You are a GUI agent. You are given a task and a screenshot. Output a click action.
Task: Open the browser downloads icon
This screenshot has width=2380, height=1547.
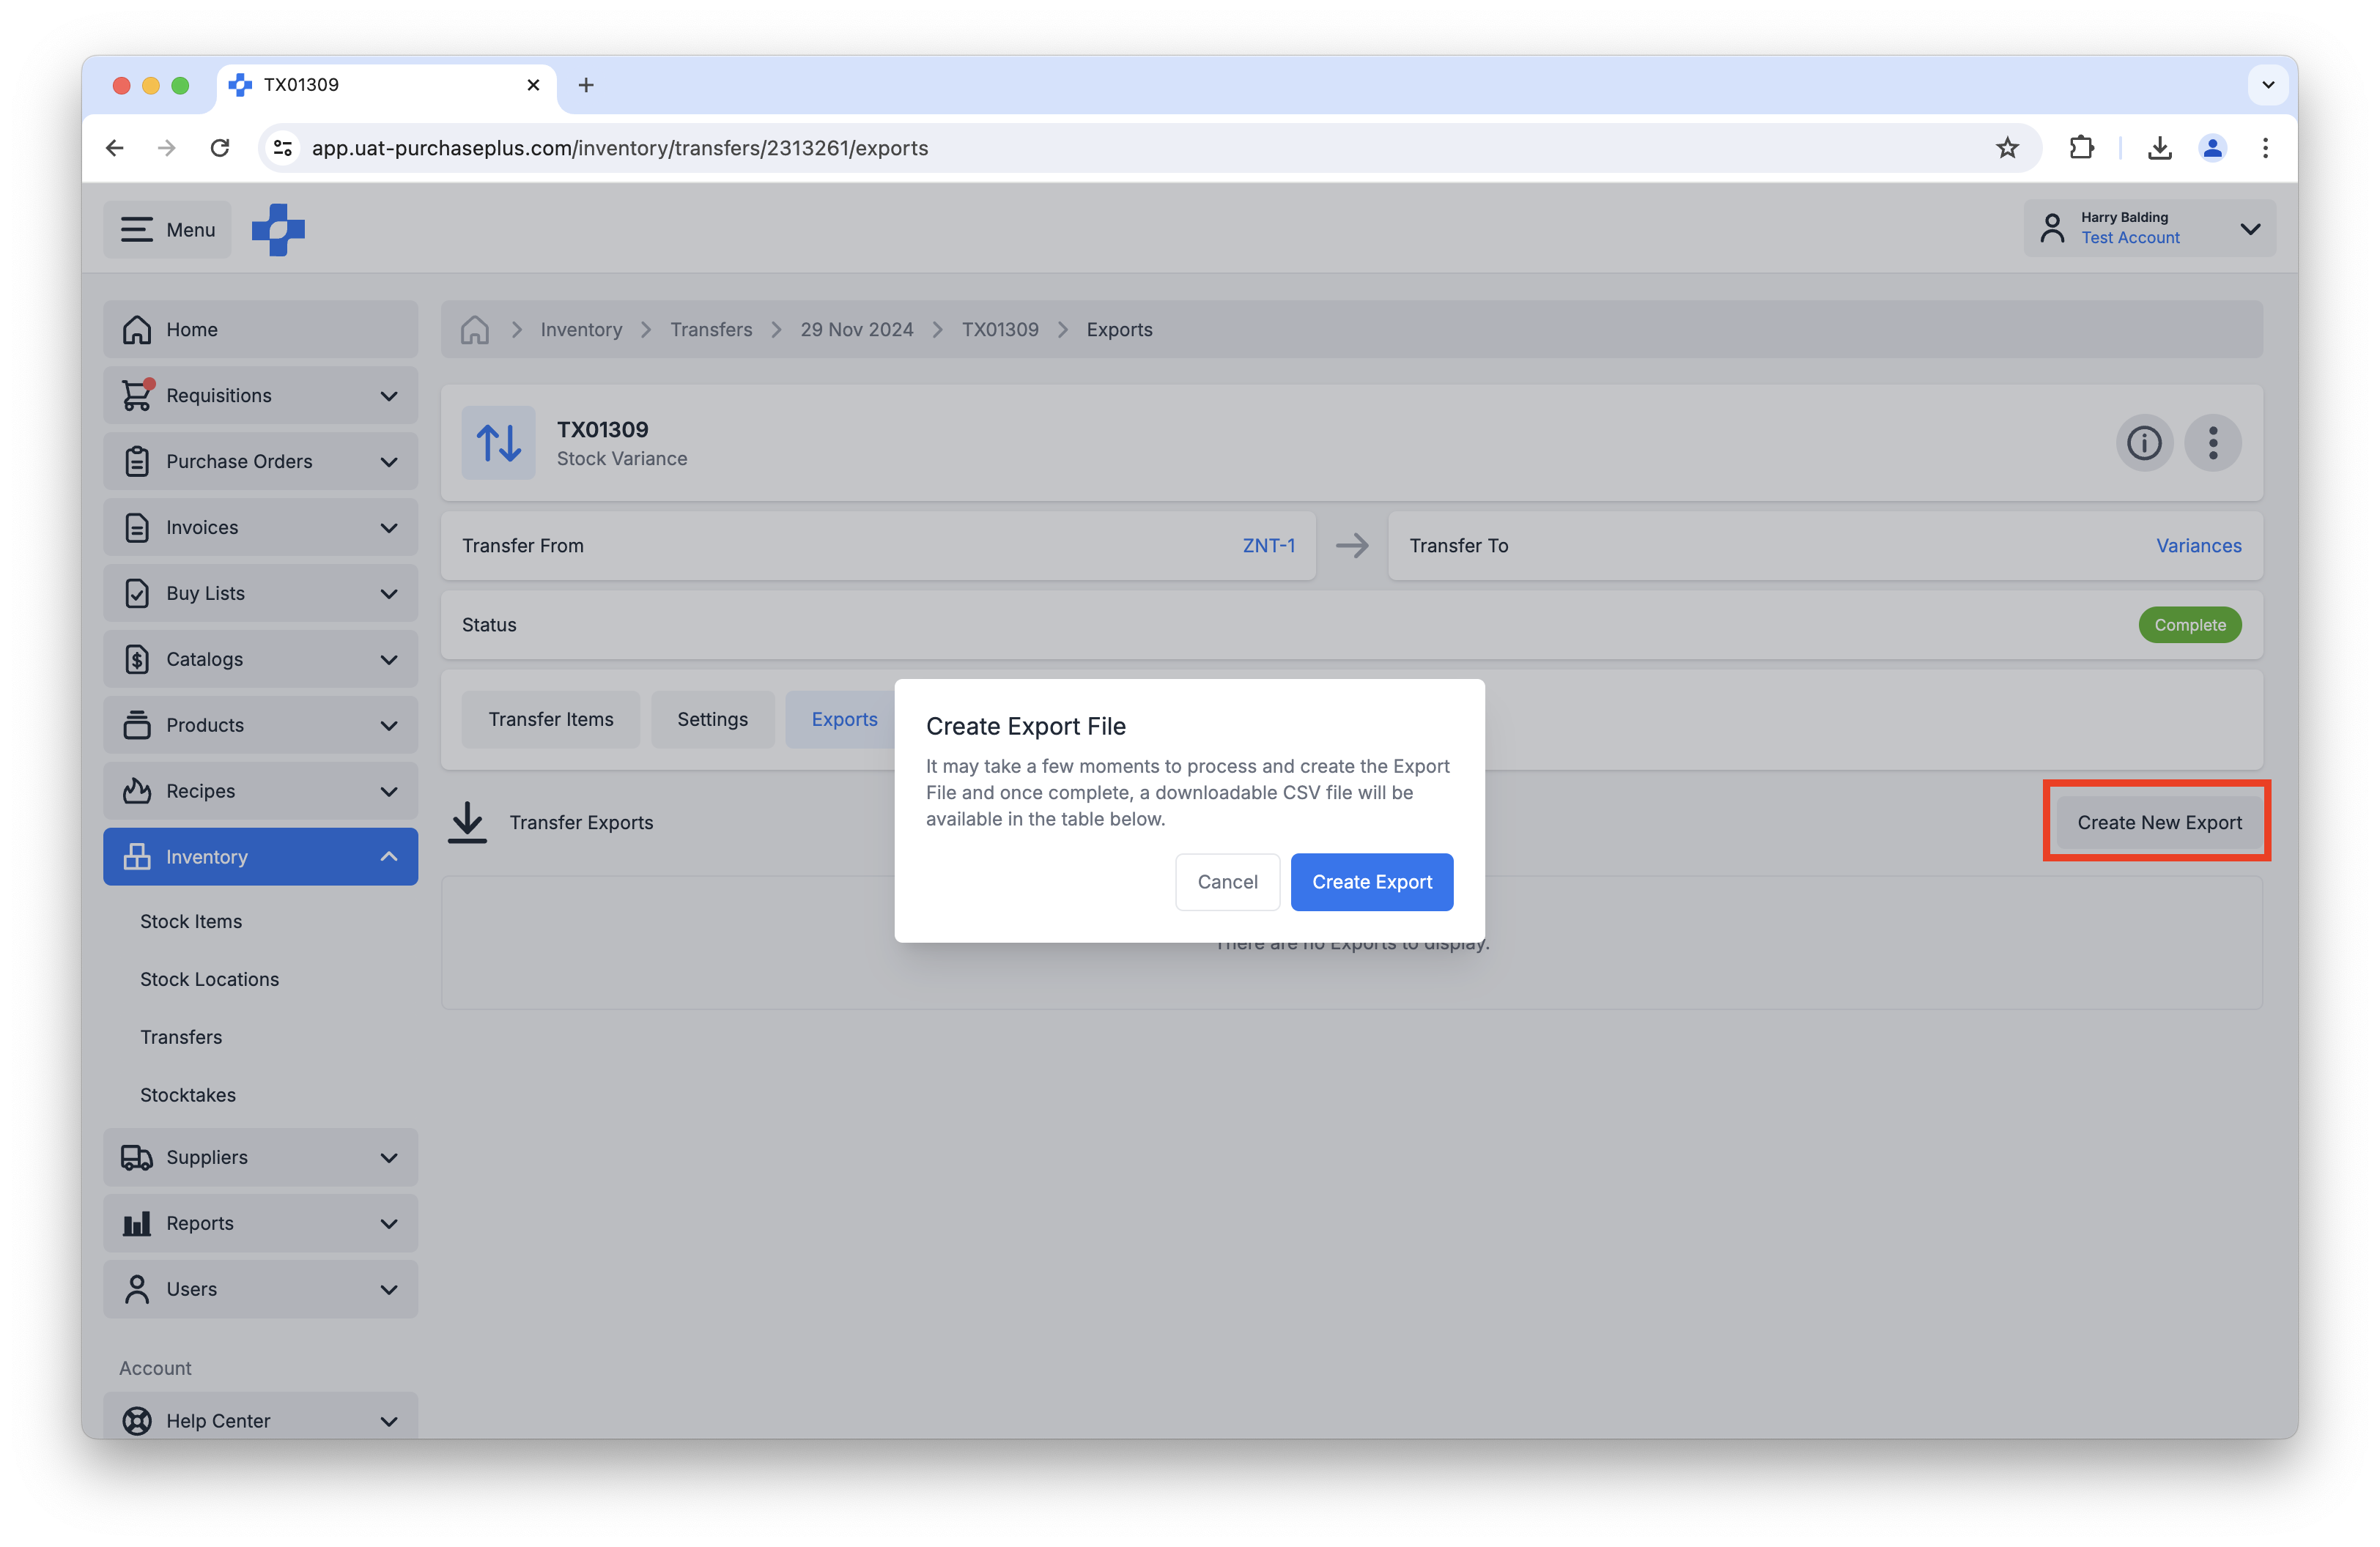tap(2159, 148)
